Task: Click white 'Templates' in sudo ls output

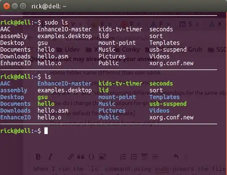Action: (x=164, y=43)
